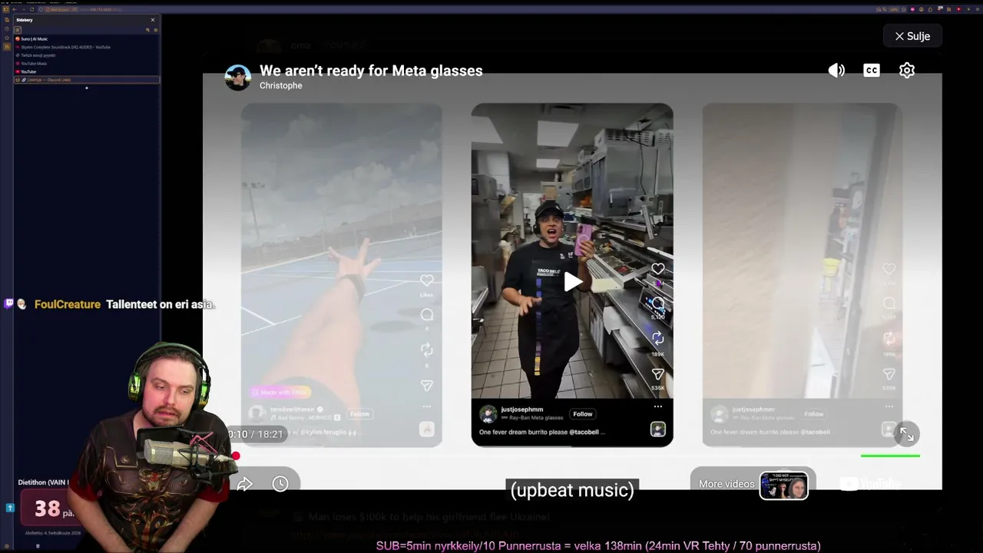Image resolution: width=983 pixels, height=553 pixels.
Task: Share the right faded clip with the paper plane
Action: [889, 373]
